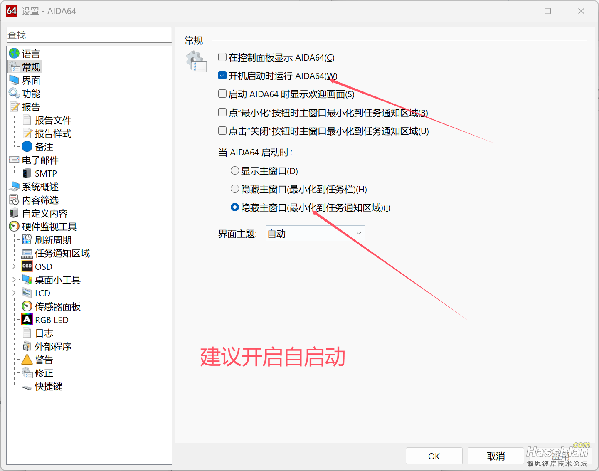Image resolution: width=599 pixels, height=471 pixels.
Task: Click the icon beside 外部程序
Action: (x=27, y=346)
